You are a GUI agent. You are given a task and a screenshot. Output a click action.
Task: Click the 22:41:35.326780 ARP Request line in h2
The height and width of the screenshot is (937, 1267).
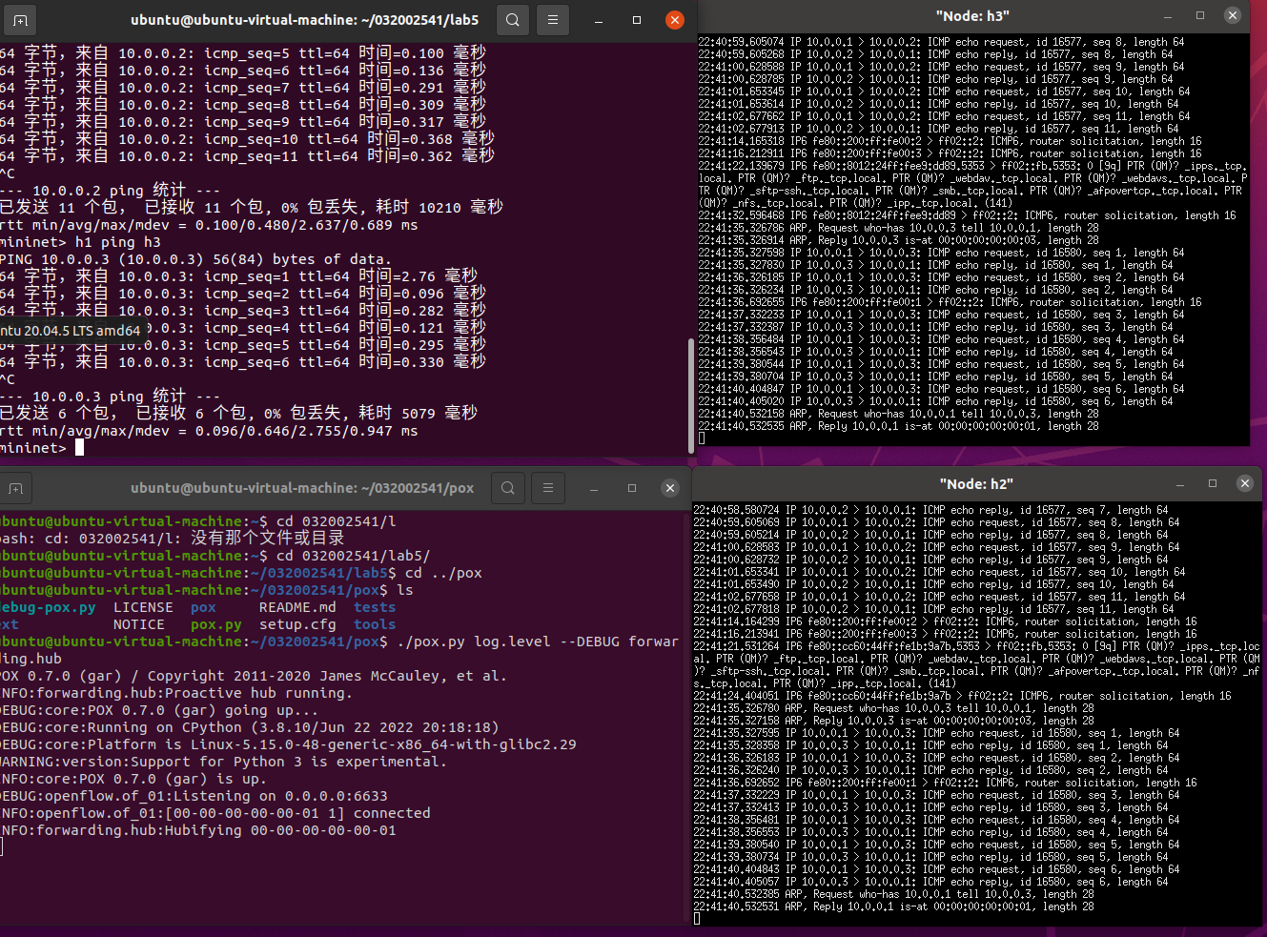[894, 708]
